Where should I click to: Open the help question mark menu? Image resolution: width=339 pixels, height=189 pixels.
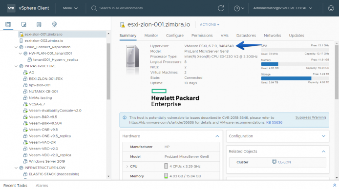pyautogui.click(x=239, y=8)
